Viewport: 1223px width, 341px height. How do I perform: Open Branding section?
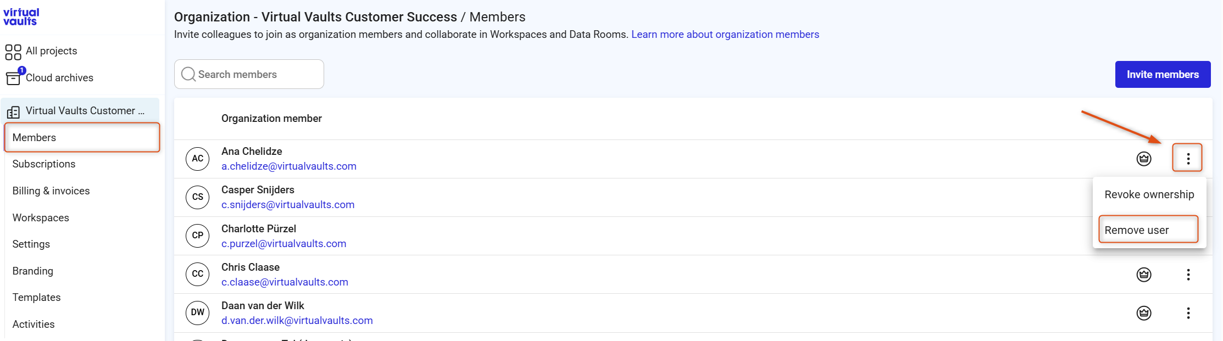tap(33, 271)
